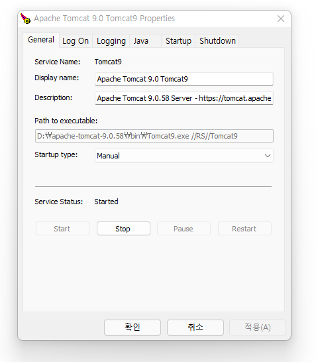Image resolution: width=318 pixels, height=362 pixels.
Task: Close the Tomcat9 Properties dialog
Action: 281,19
